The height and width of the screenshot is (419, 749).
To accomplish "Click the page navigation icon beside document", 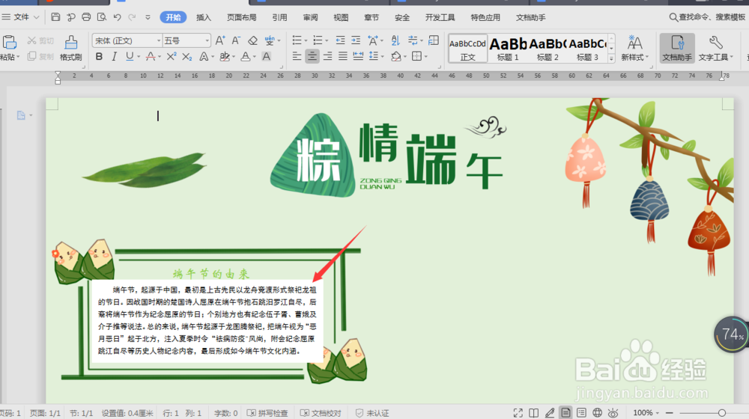I will [x=21, y=115].
